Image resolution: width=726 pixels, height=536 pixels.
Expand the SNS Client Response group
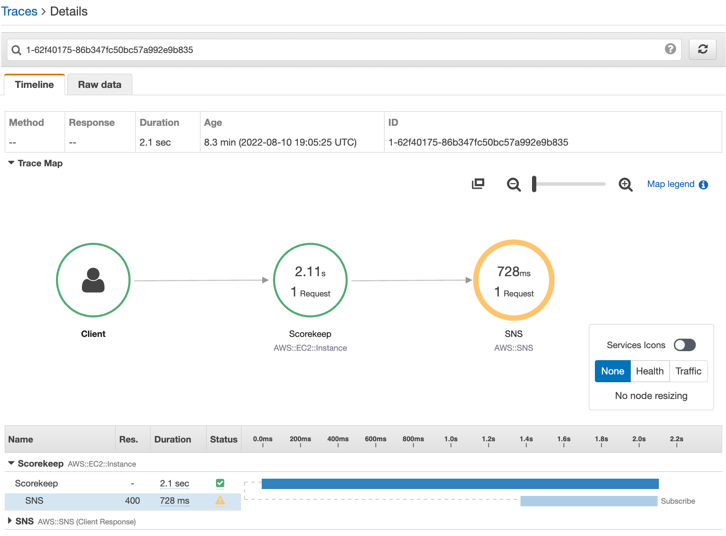[x=10, y=521]
